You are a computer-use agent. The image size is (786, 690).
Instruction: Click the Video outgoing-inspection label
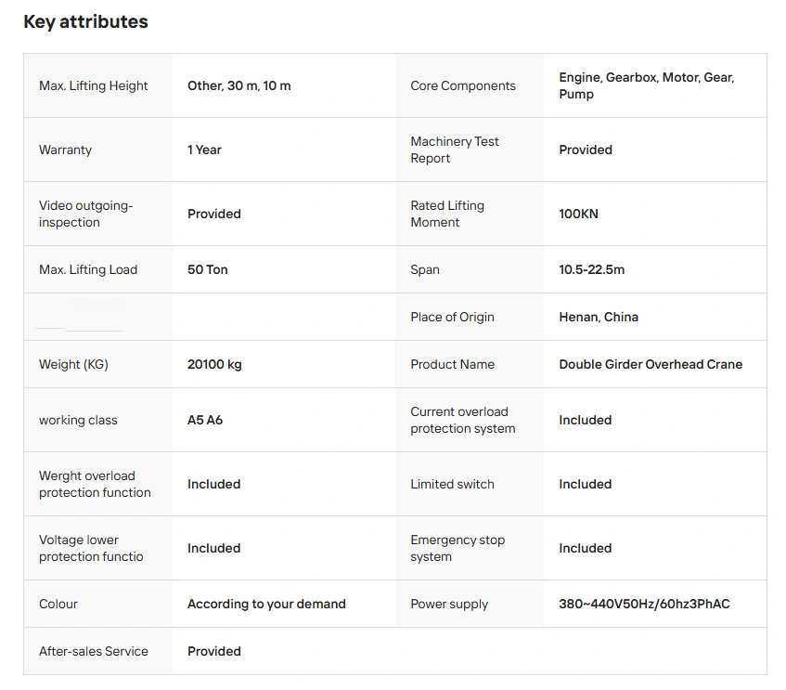[x=85, y=214]
